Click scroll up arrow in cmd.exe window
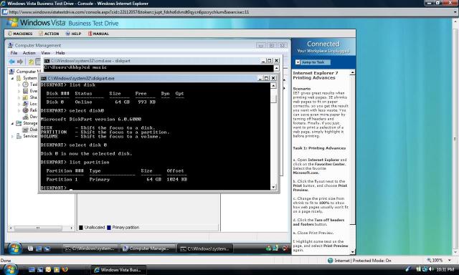This screenshot has width=459, height=275. pos(276,68)
